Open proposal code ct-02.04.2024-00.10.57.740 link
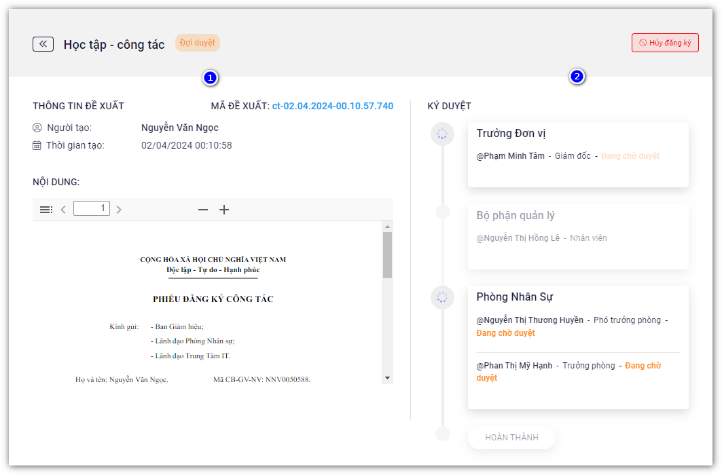Screen dimensions: 722x475 pos(332,106)
